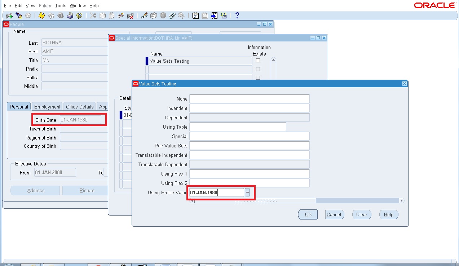Open the calendar toolbar icon
This screenshot has height=266, width=459.
coord(195,15)
